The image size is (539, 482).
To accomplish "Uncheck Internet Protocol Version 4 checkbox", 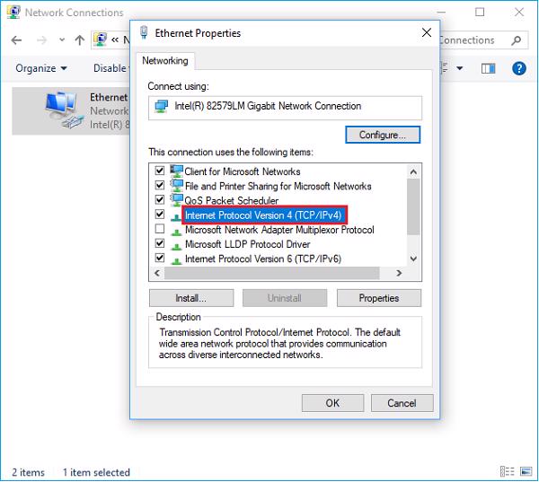I will [160, 214].
